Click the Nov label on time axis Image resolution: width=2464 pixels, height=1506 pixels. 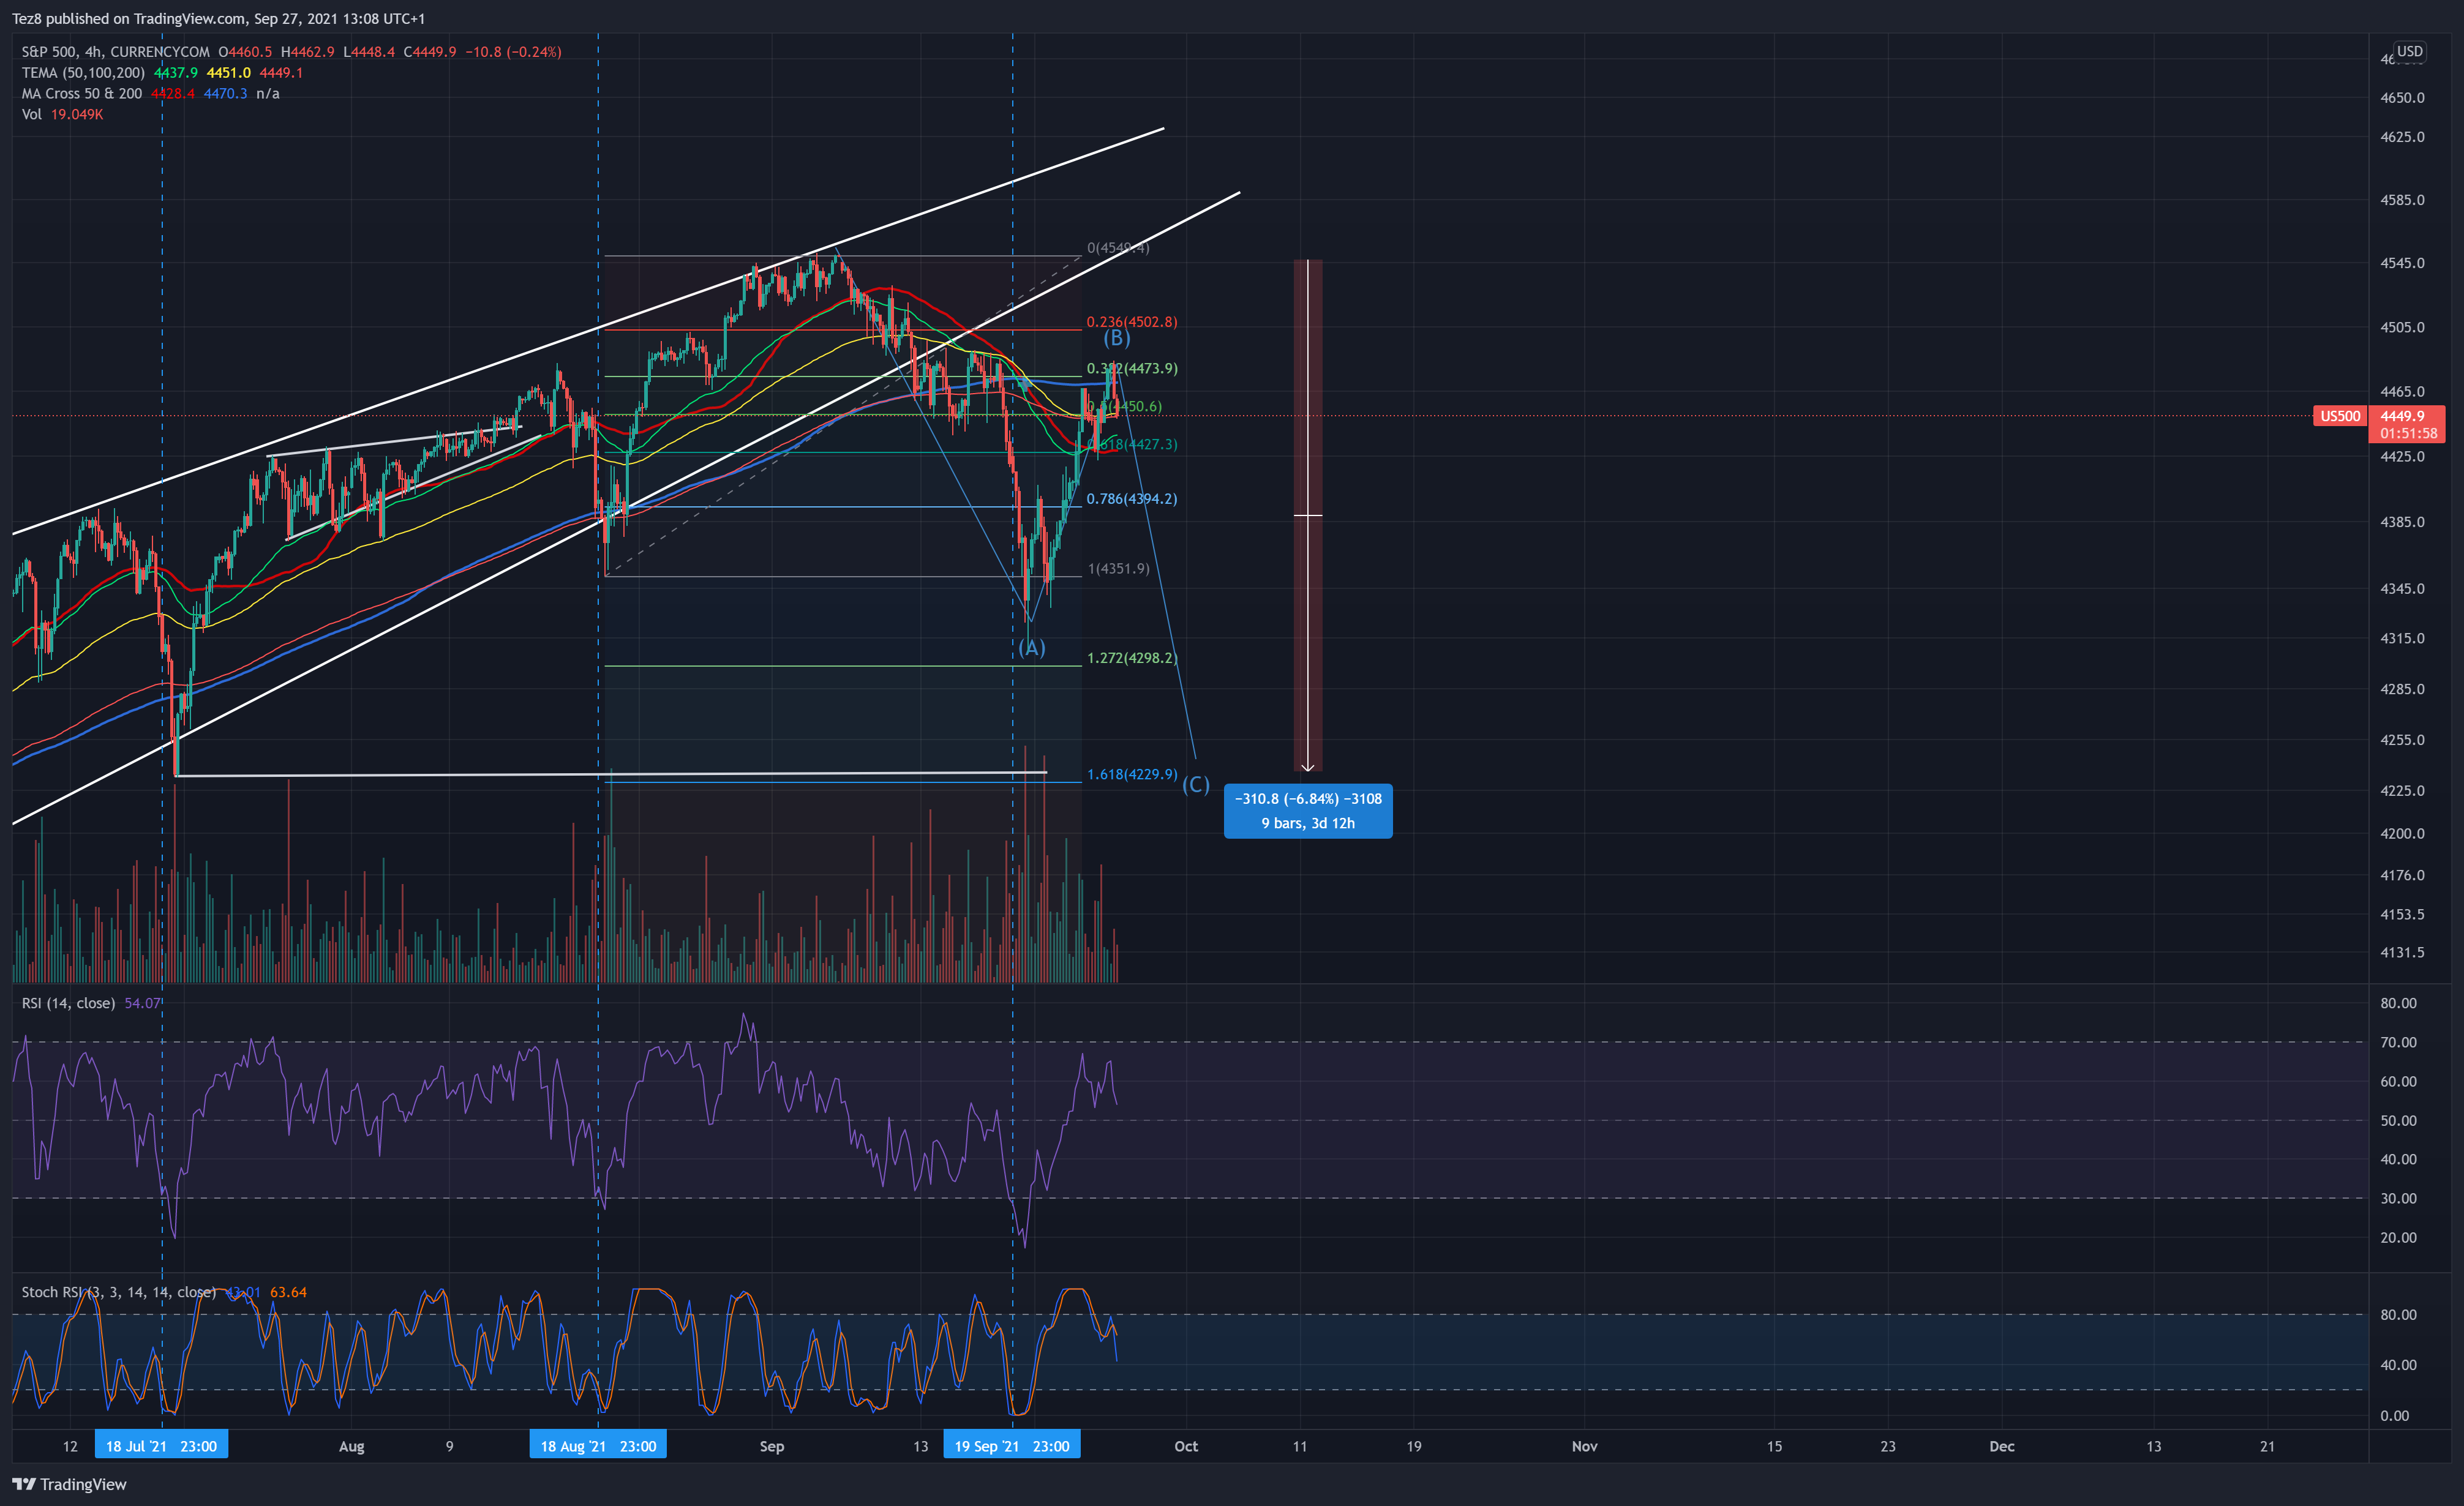(1585, 1446)
